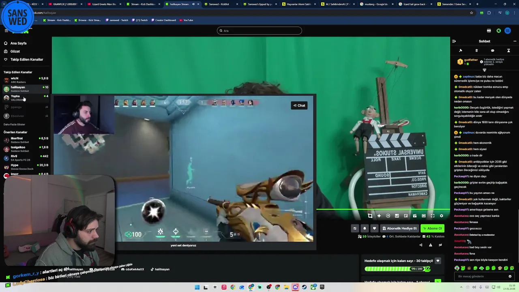Click the Bir mesaj gönderin input
This screenshot has width=519, height=292.
[x=485, y=276]
